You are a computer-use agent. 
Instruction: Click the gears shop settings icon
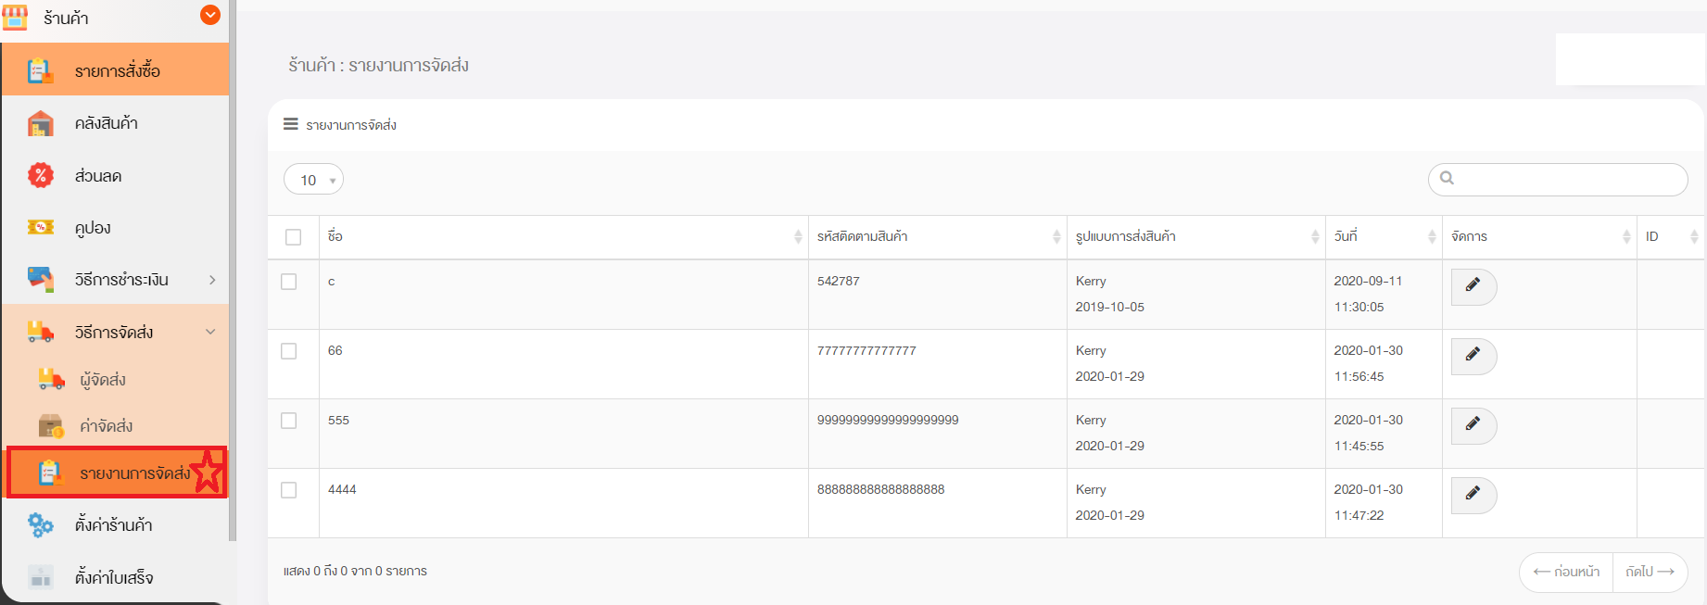click(x=40, y=525)
